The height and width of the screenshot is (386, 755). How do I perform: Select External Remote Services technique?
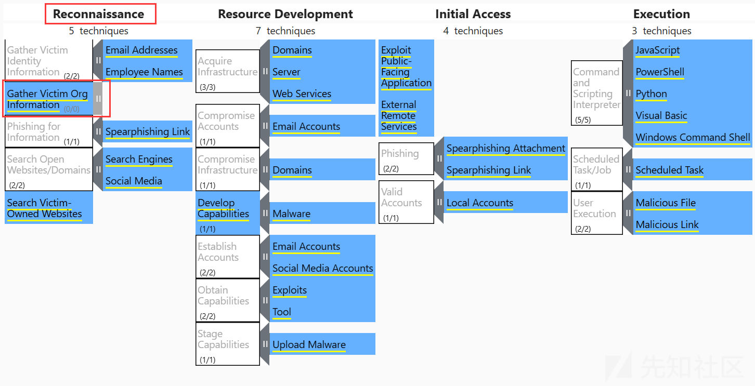406,115
